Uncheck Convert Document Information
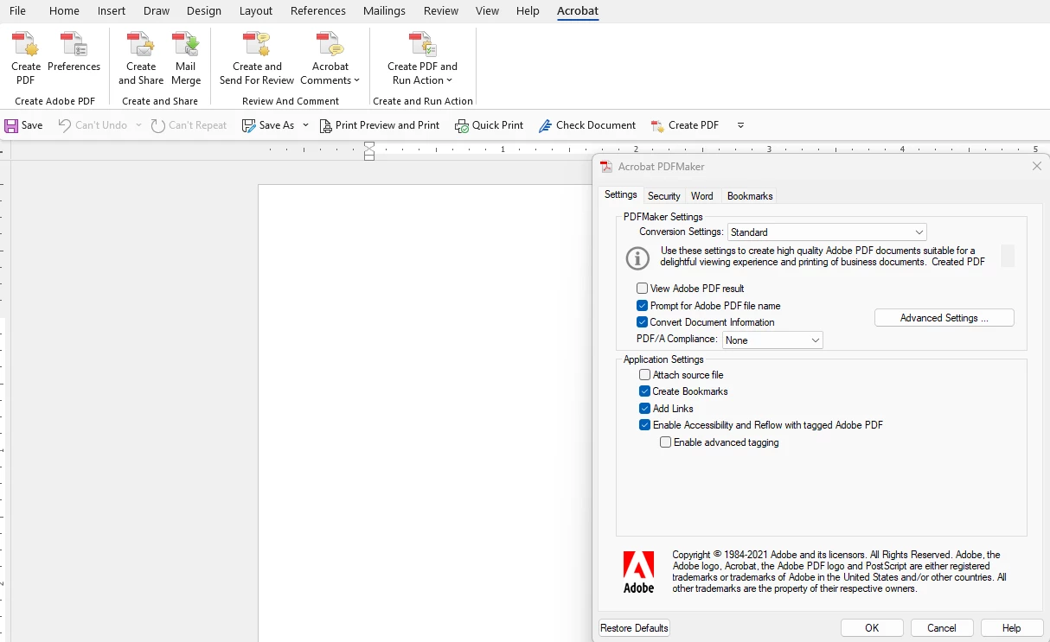 coord(642,322)
